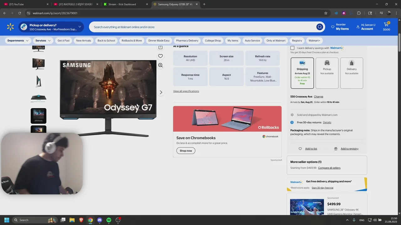Open Details for free 30-day returns
The image size is (401, 225).
tap(327, 122)
